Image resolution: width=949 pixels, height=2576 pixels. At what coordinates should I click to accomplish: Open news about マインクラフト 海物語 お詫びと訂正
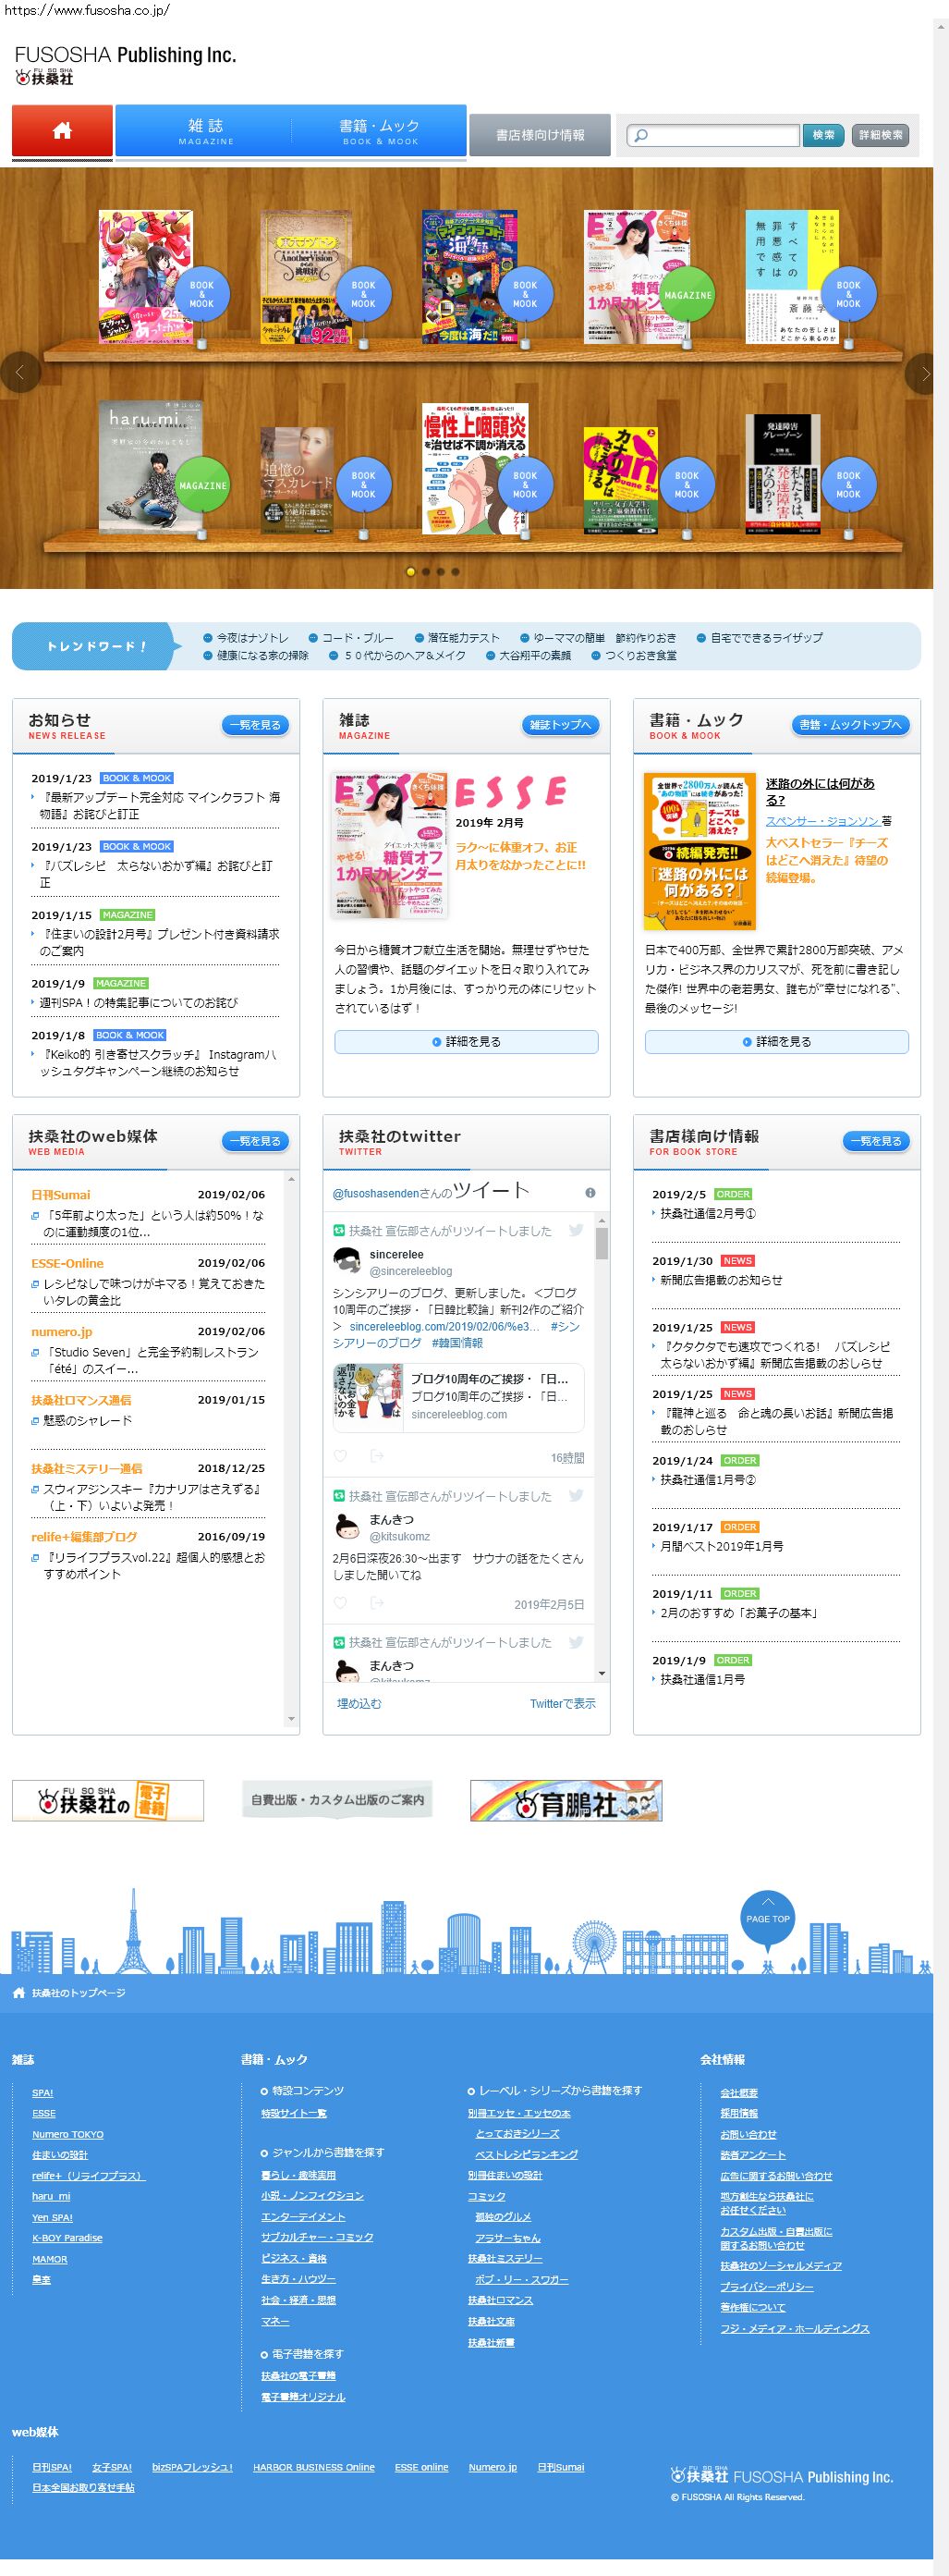pos(160,806)
